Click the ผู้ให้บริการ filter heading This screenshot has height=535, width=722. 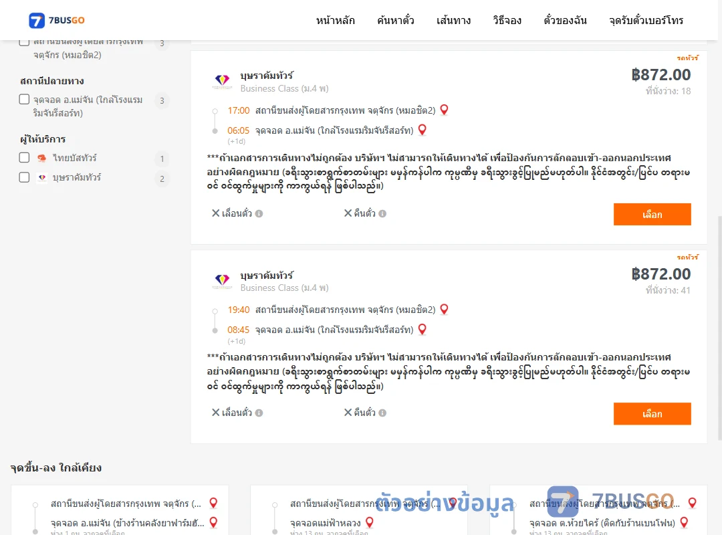pyautogui.click(x=43, y=139)
